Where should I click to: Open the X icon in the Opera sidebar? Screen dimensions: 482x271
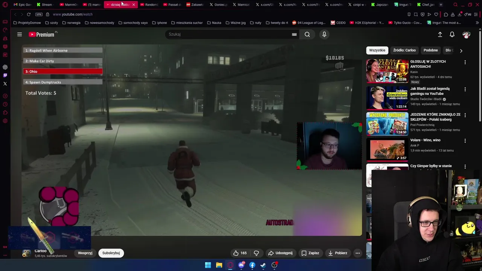(5, 84)
